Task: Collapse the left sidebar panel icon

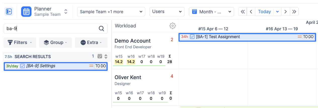Action: coord(9,12)
